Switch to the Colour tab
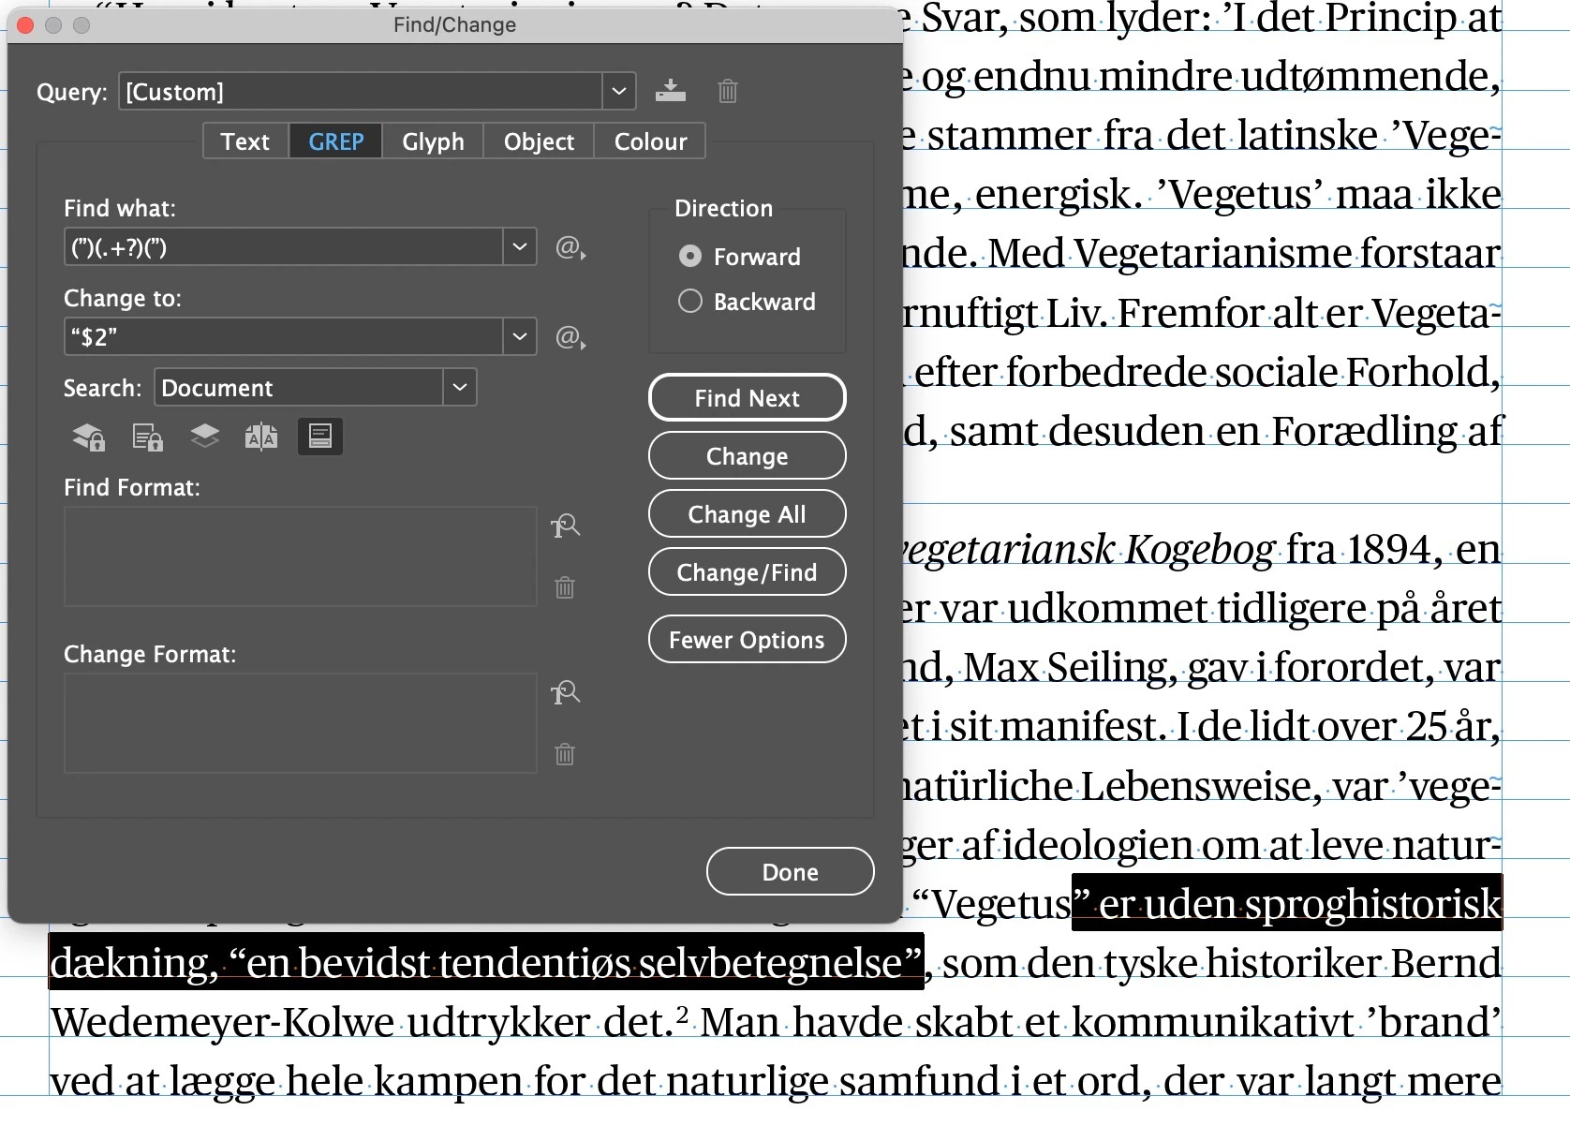The image size is (1570, 1126). pos(650,141)
